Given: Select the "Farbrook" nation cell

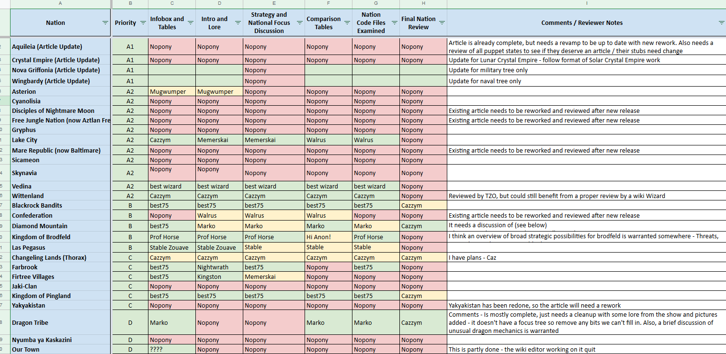Looking at the screenshot, I should pyautogui.click(x=60, y=267).
